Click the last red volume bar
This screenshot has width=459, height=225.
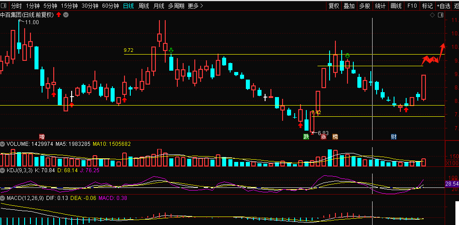coord(423,162)
